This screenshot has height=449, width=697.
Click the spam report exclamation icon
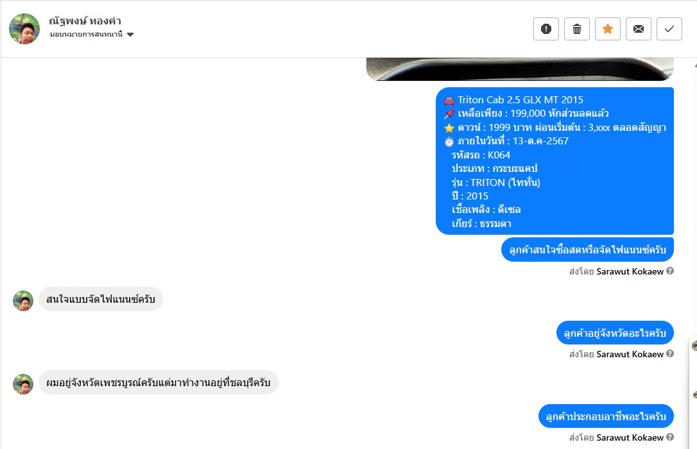(x=546, y=29)
